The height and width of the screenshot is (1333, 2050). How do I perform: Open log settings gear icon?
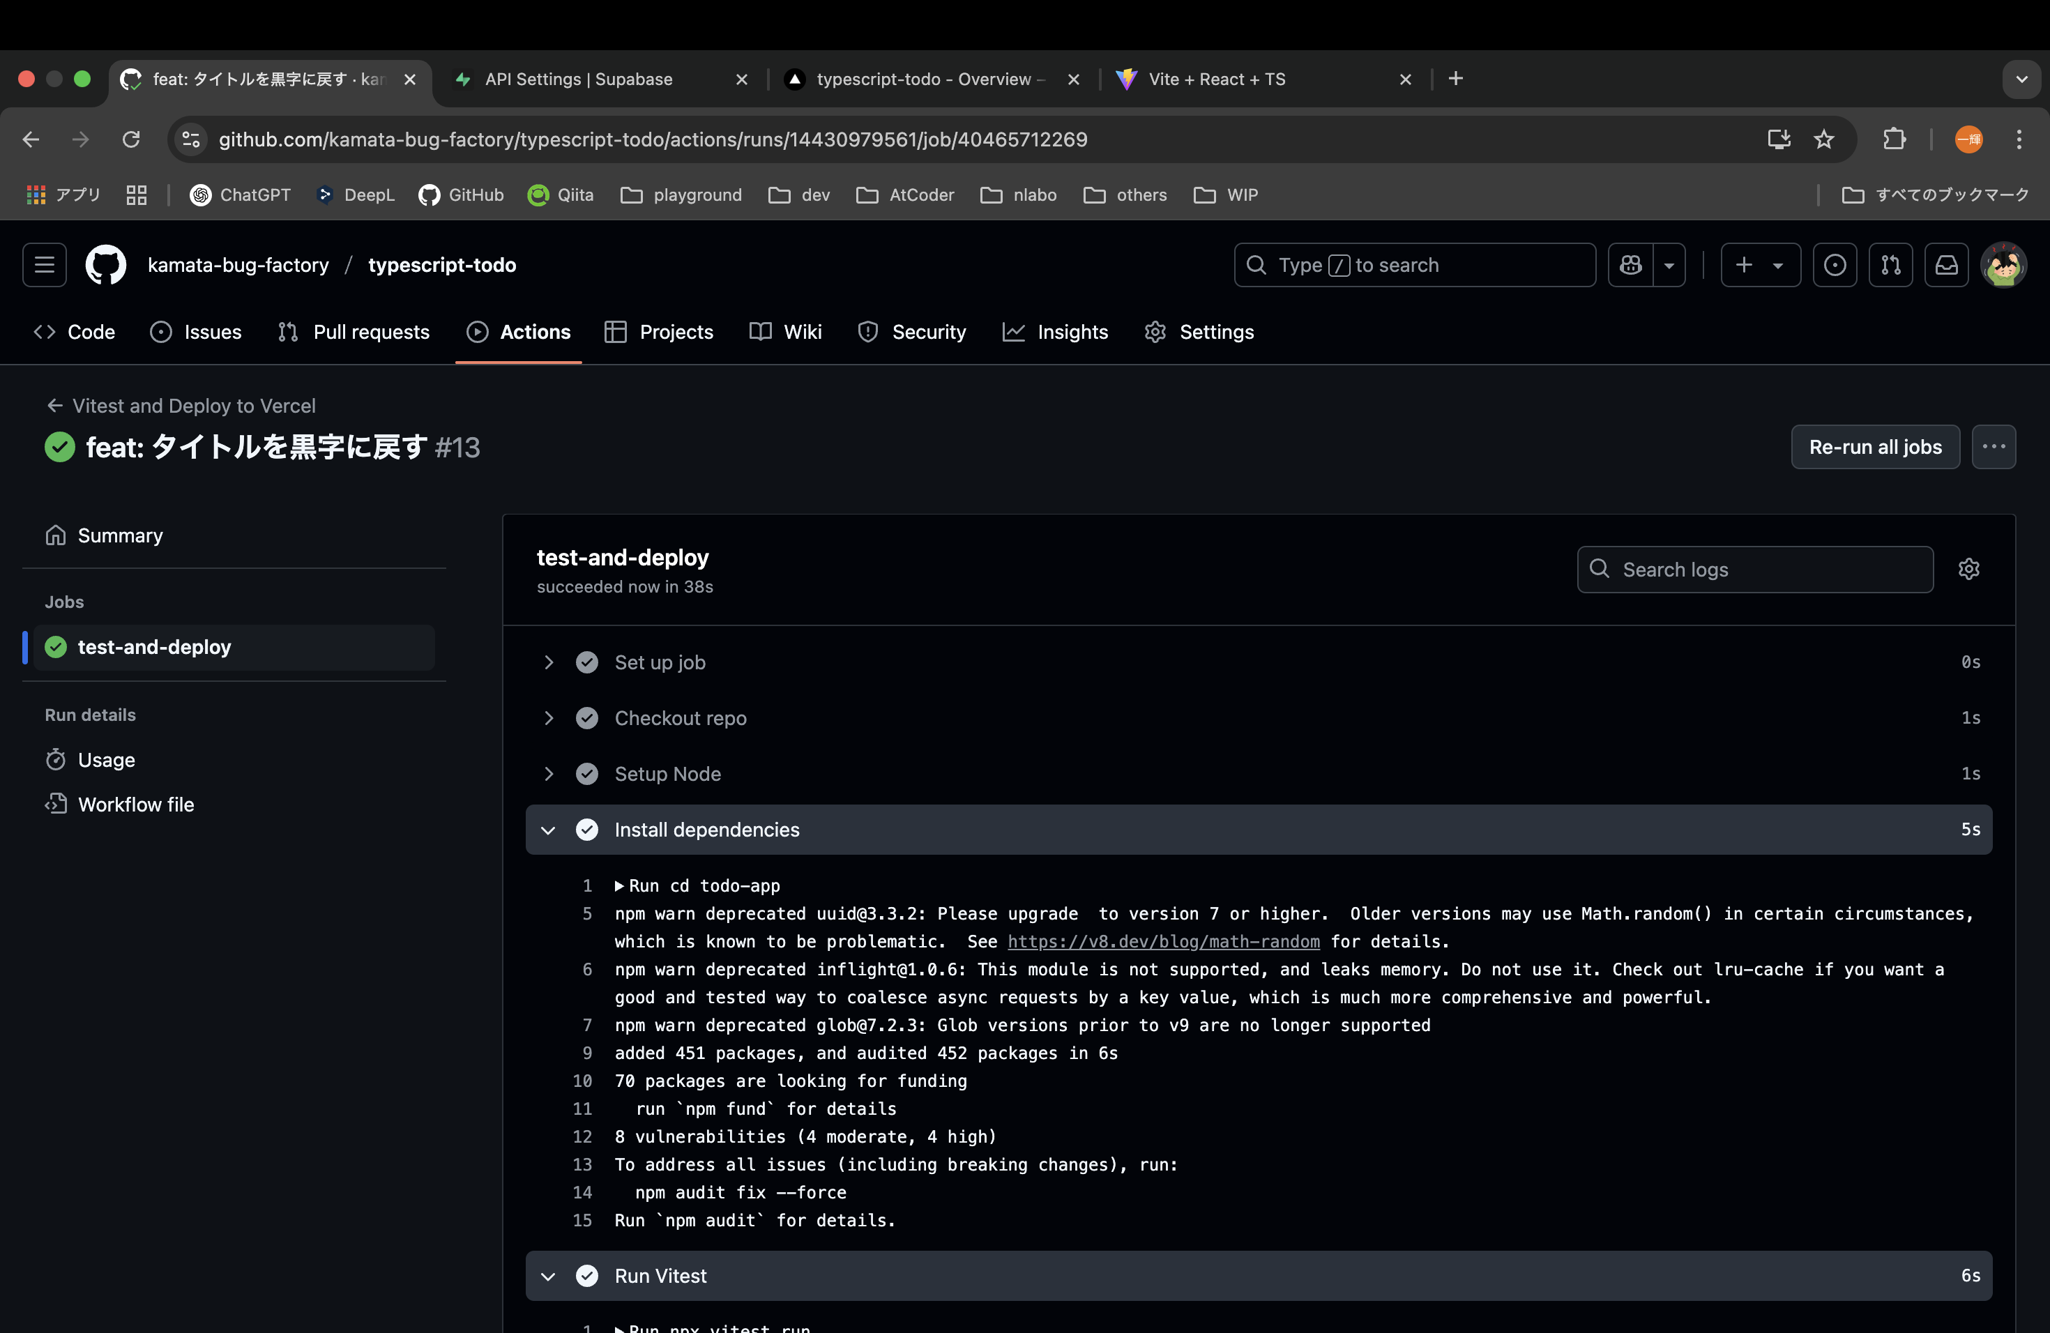pos(1968,569)
